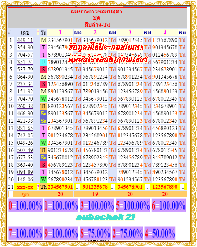Image resolution: width=197 pixels, height=247 pixels.
Task: Click the 4=50.00% statistic box
Action: (x=160, y=233)
